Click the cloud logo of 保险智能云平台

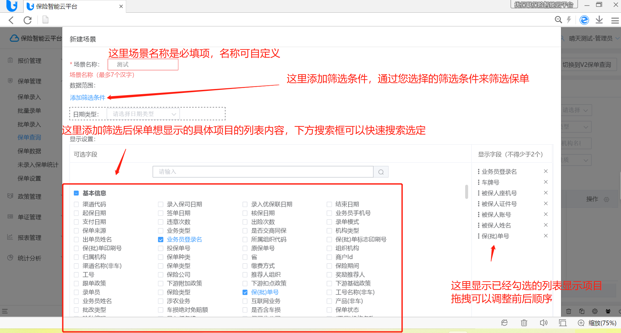click(x=14, y=38)
